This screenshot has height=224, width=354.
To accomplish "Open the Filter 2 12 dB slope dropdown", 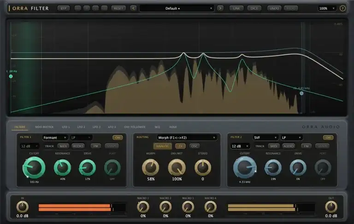I will point(240,146).
